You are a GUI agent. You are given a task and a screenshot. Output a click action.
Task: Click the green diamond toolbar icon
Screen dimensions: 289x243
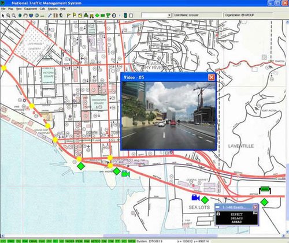click(97, 16)
